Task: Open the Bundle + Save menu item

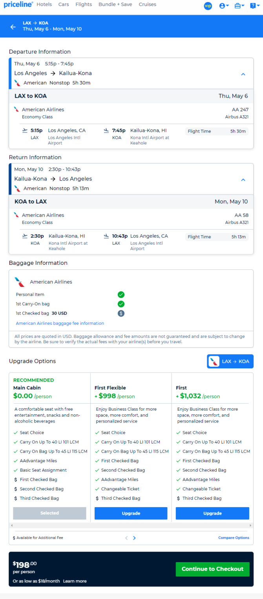Action: click(x=115, y=4)
